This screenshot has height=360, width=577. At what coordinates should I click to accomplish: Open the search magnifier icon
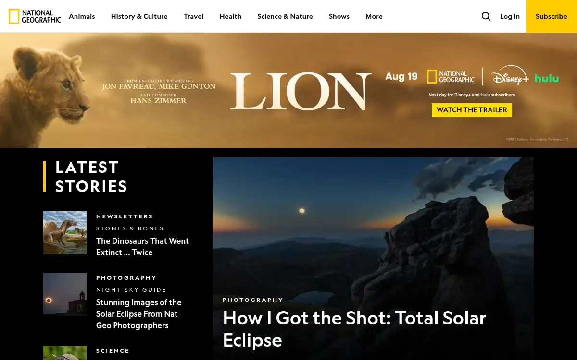click(486, 16)
